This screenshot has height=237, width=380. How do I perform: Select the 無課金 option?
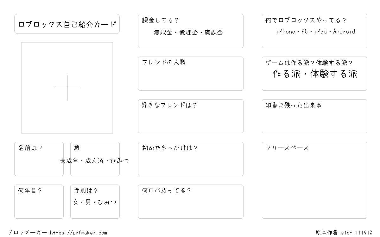[163, 32]
